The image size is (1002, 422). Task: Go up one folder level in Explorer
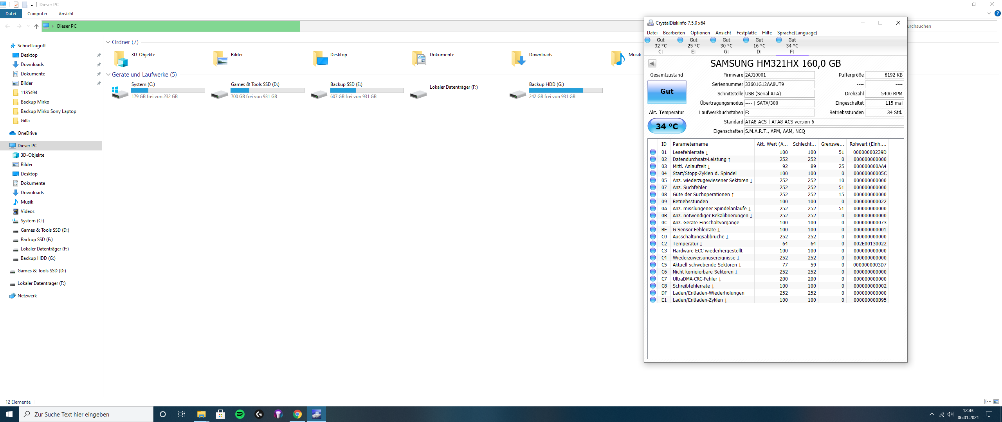pos(36,26)
